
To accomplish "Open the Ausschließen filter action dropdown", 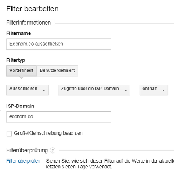I will click(28, 90).
